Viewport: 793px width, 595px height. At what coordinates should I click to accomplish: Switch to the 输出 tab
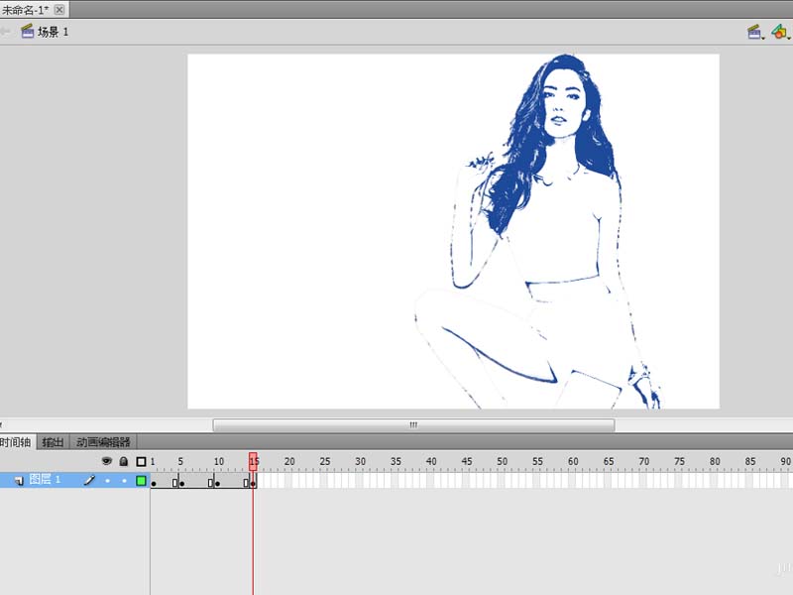pyautogui.click(x=53, y=442)
